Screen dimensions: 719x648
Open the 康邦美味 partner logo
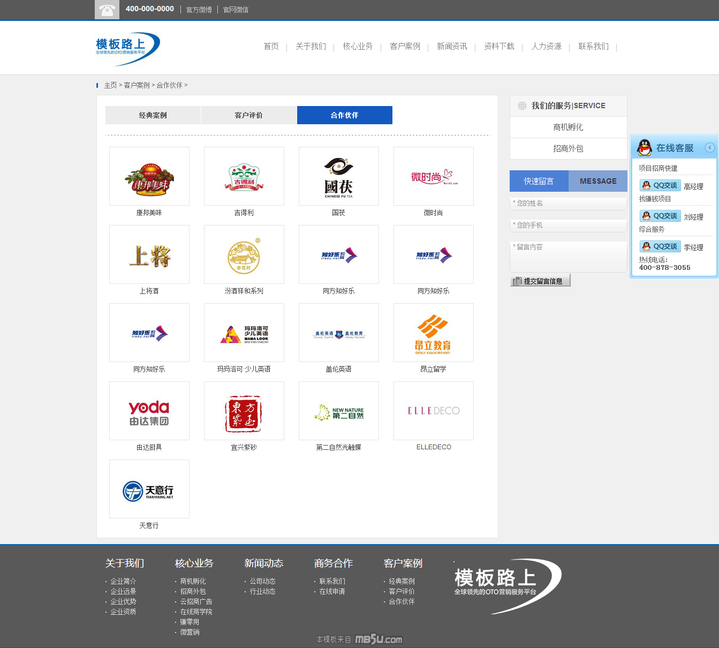pos(149,176)
